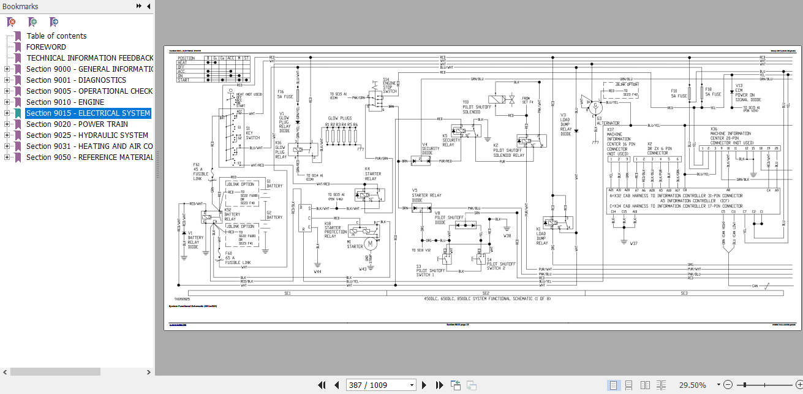Toggle two-page facing view

[645, 385]
